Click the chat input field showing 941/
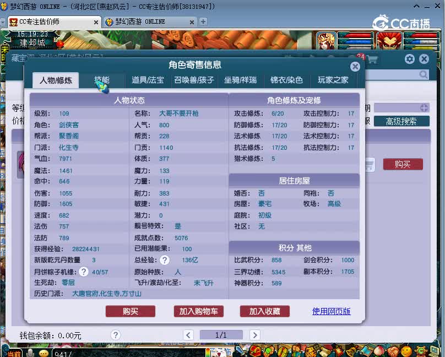Viewport: 445px width, 357px height. pos(128,354)
